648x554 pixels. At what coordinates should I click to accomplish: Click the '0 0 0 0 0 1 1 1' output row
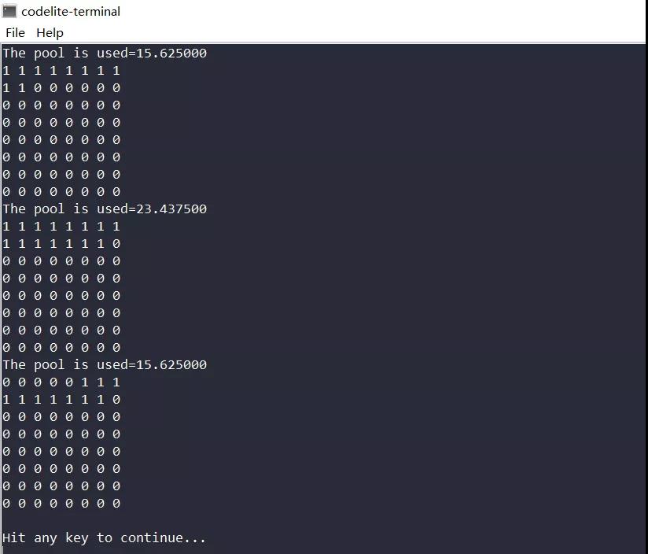61,382
